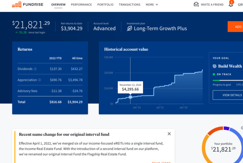This screenshot has width=243, height=163.
Task: Click the orange Add funds button
Action: (235, 27)
